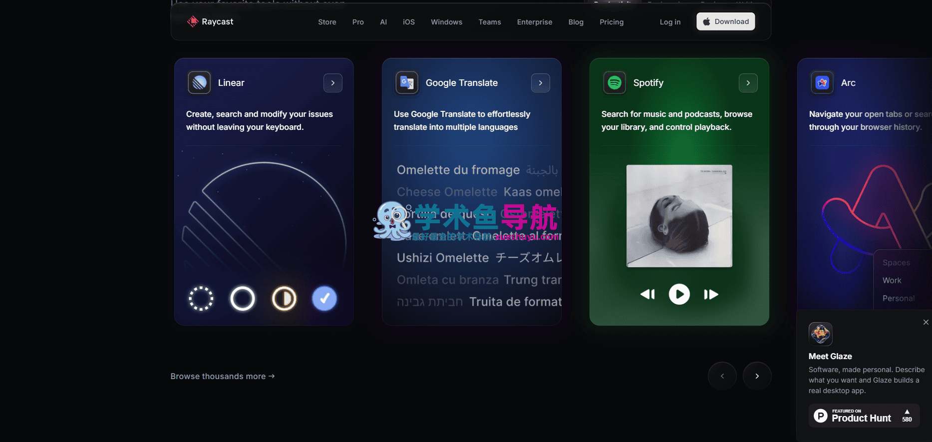Open the Blog menu item
Image resolution: width=932 pixels, height=442 pixels.
point(576,22)
